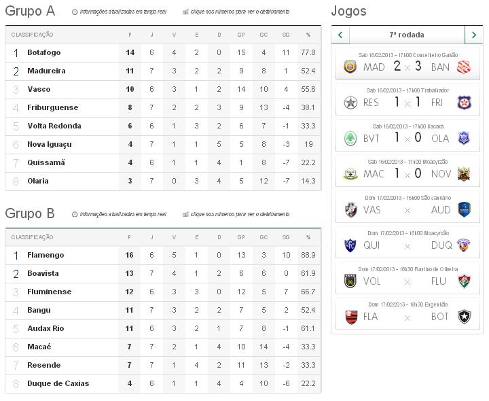This screenshot has height=401, width=489.
Task: Click the Fluminense crest beside FLU
Action: coord(464,281)
